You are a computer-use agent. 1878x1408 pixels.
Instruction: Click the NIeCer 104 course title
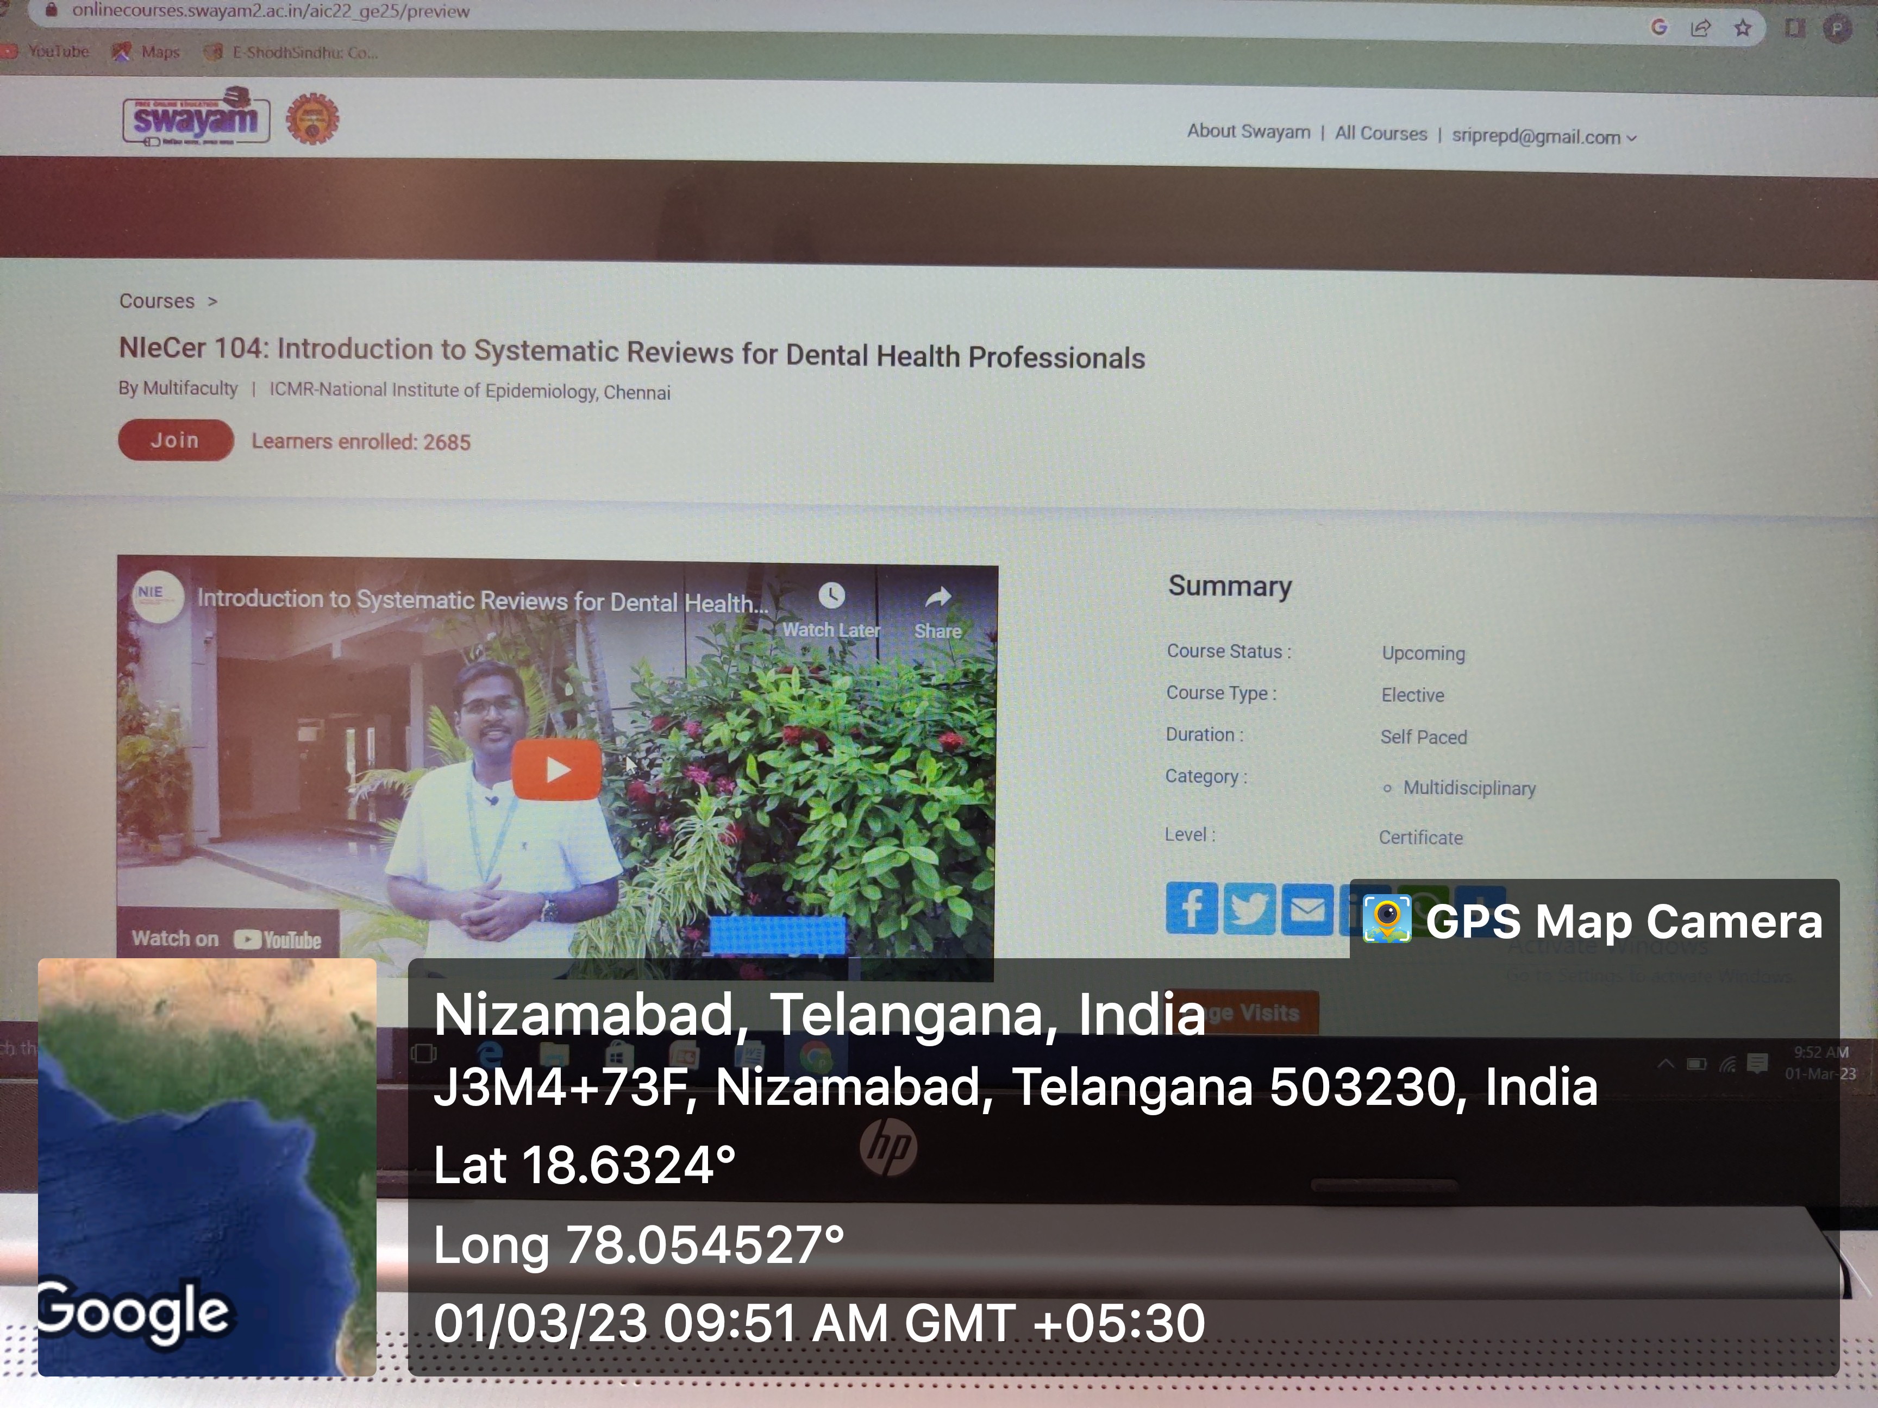point(631,353)
